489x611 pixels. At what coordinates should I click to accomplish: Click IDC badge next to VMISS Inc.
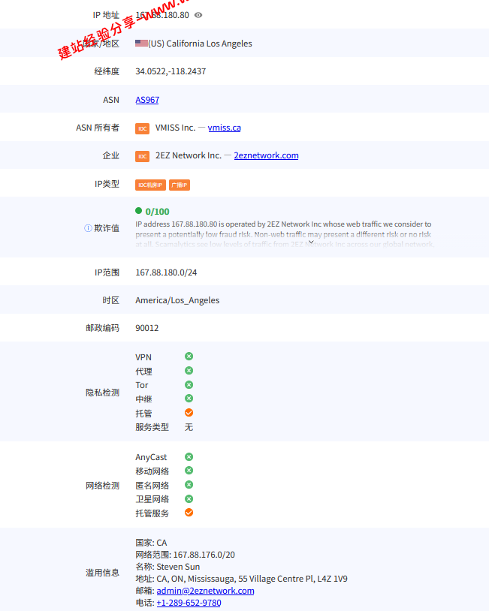click(x=142, y=128)
